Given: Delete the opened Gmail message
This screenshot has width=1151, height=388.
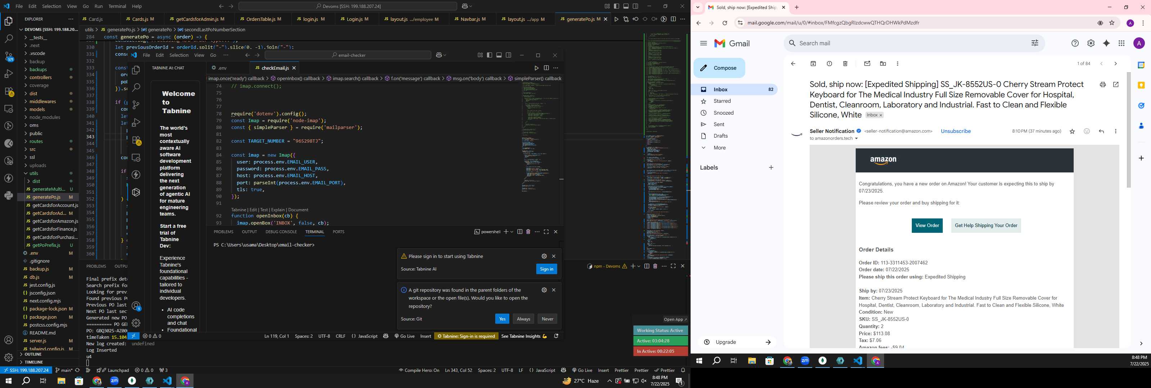Looking at the screenshot, I should (x=845, y=64).
